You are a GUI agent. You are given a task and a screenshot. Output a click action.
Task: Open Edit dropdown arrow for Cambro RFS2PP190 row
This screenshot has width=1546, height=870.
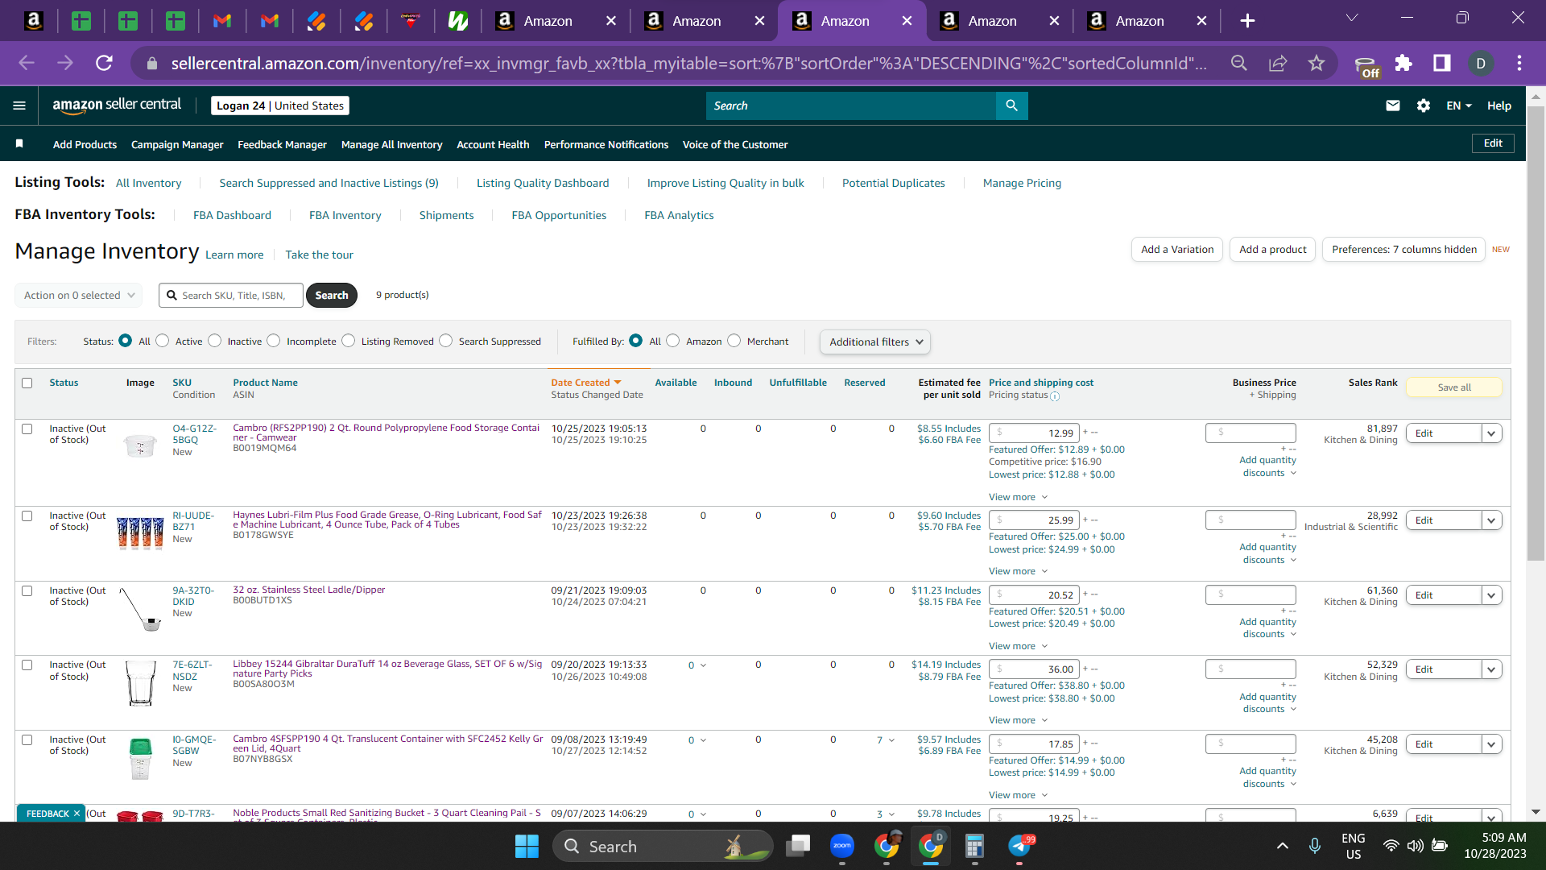click(1491, 433)
